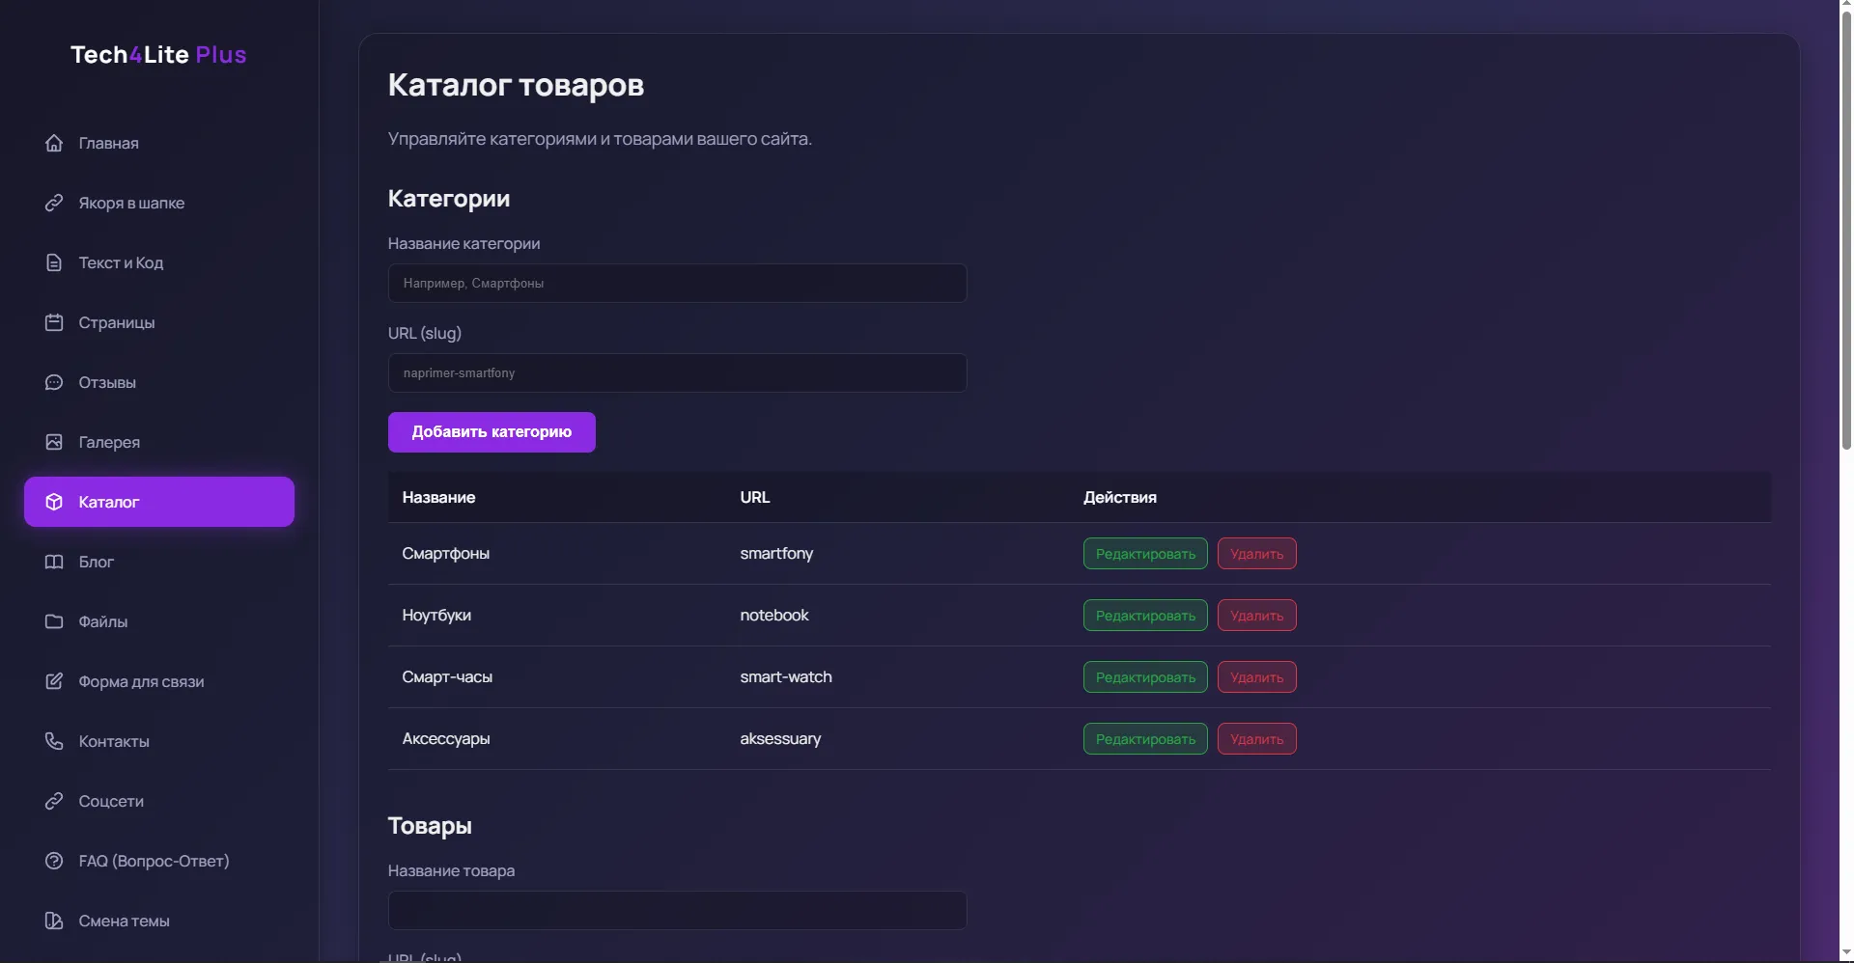
Task: Delete the Ноутбуки category
Action: coord(1256,616)
